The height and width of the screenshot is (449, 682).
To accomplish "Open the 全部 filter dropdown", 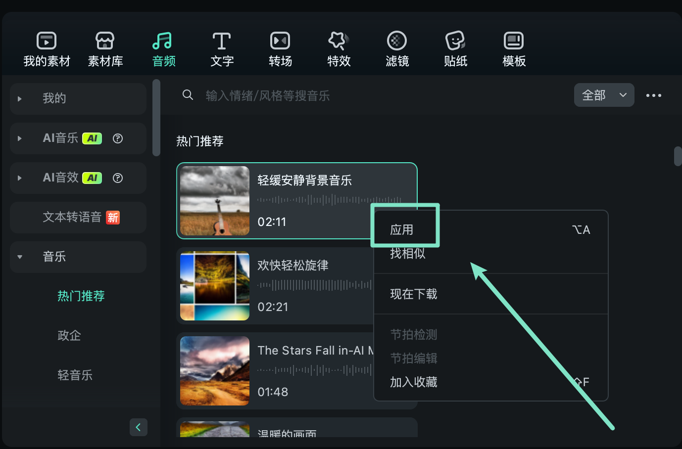I will (604, 95).
